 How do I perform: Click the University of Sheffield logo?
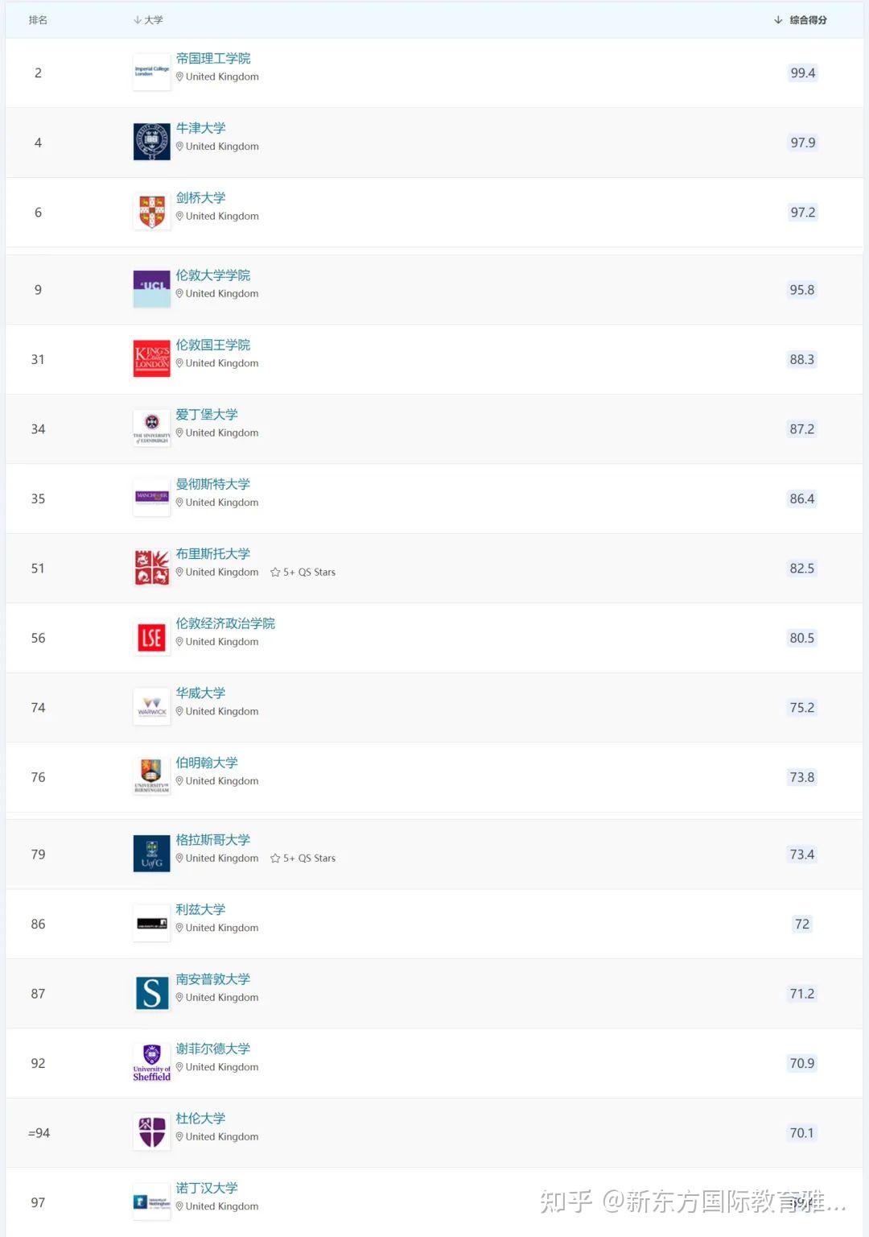pos(151,1063)
